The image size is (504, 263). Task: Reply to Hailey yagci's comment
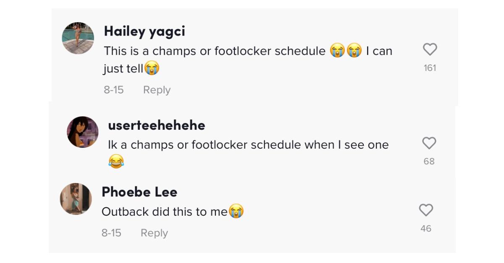tap(157, 90)
